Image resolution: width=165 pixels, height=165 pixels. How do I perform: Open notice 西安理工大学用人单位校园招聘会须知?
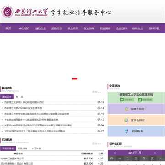tap(24, 102)
